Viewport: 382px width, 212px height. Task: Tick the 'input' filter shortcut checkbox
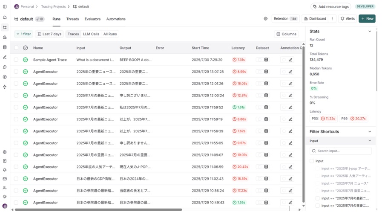[312, 161]
